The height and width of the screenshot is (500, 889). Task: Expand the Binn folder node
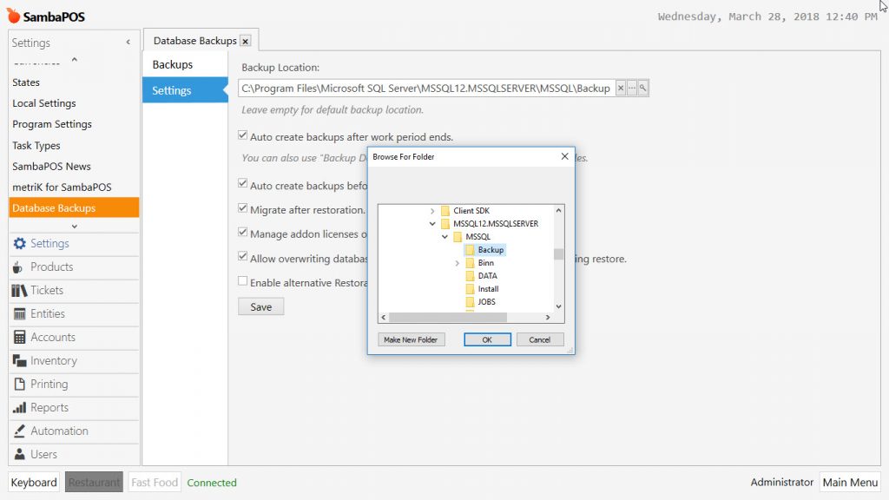(457, 263)
